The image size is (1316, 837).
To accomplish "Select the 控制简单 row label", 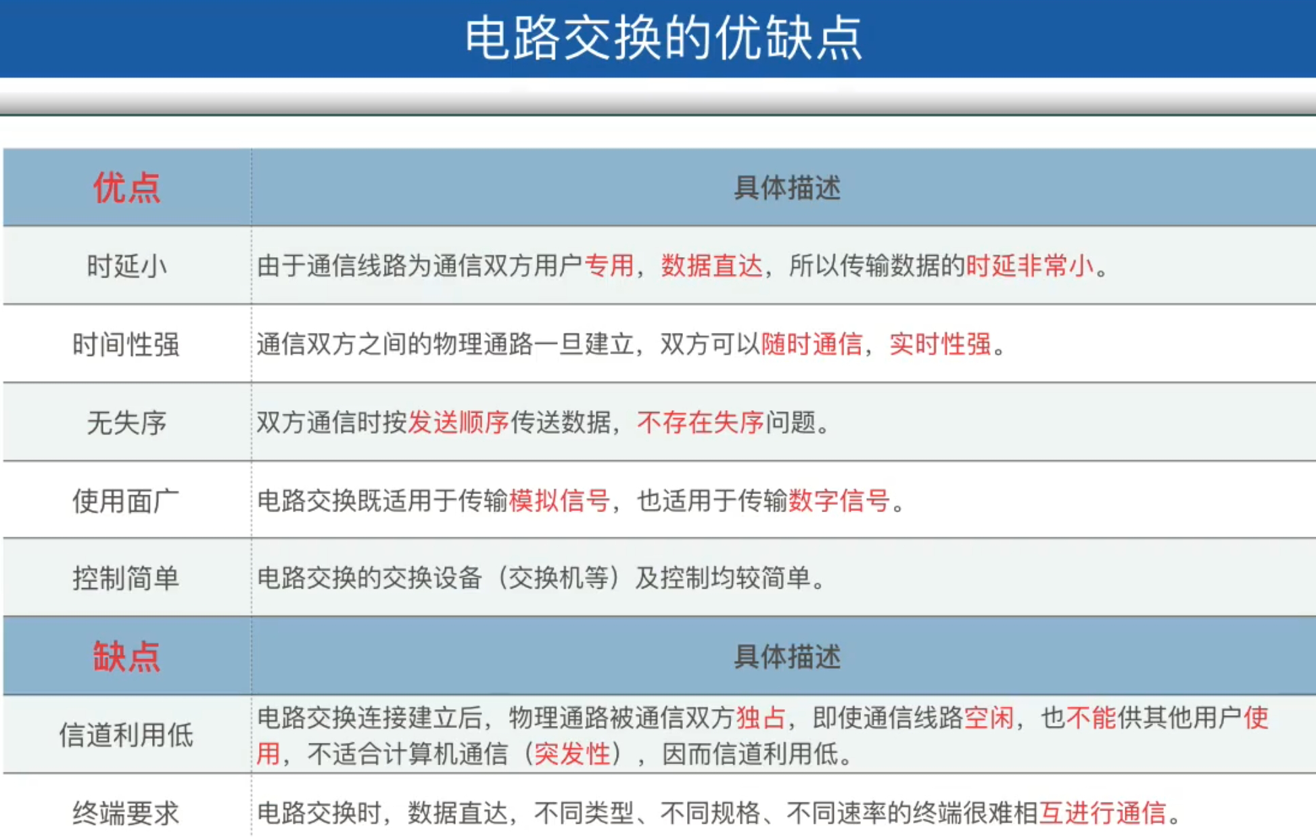I will point(126,579).
